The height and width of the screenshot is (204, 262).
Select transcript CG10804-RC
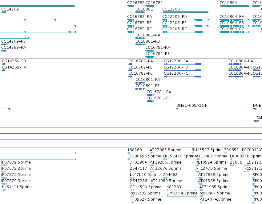(x=232, y=29)
